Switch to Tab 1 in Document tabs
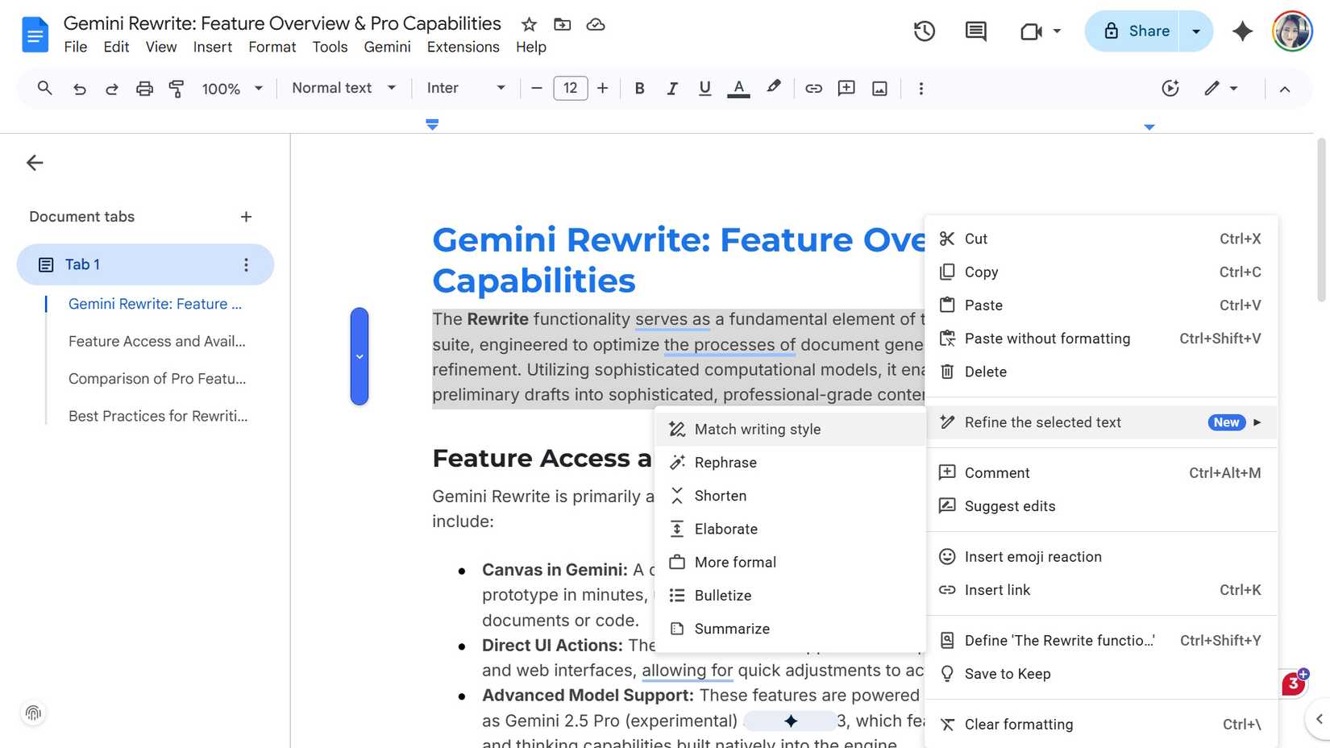1330x748 pixels. pyautogui.click(x=81, y=264)
